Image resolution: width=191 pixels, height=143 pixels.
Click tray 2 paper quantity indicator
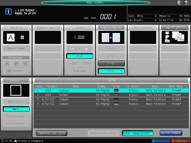116,95
